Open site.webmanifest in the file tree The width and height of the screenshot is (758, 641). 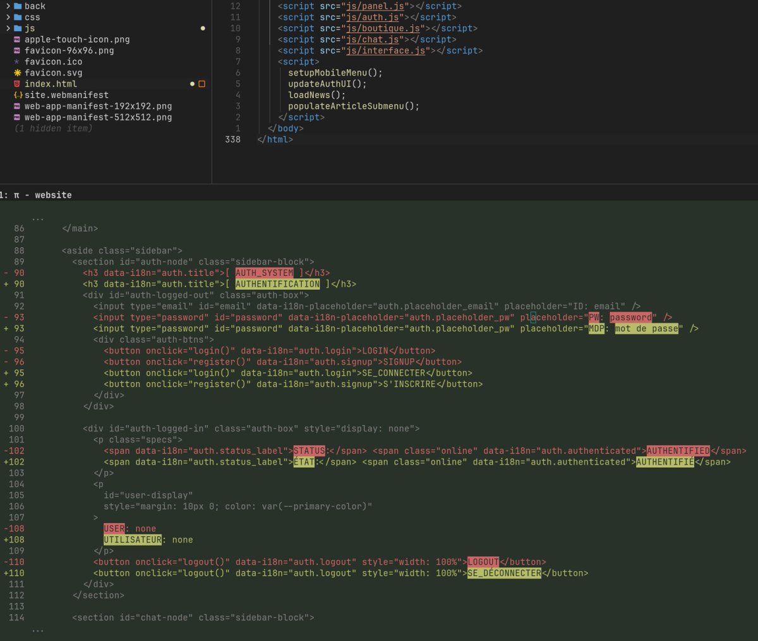(x=66, y=95)
